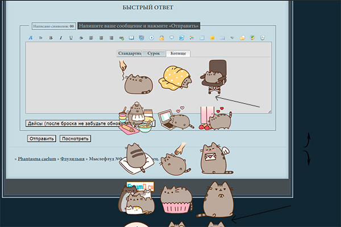This screenshot has height=227, width=341.
Task: Switch to the Стандартные smiley tab
Action: click(x=129, y=53)
